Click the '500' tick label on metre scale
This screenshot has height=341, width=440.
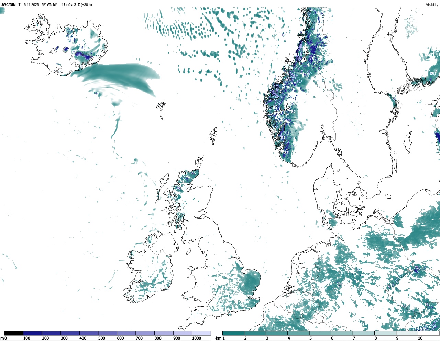(102, 338)
